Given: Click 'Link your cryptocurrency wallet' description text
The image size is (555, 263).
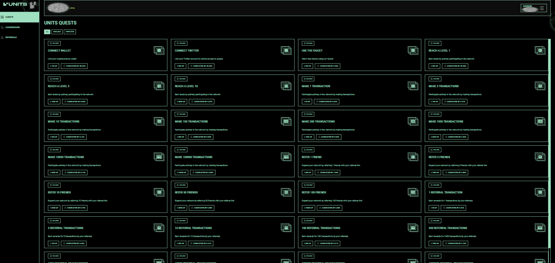Looking at the screenshot, I should tap(62, 59).
